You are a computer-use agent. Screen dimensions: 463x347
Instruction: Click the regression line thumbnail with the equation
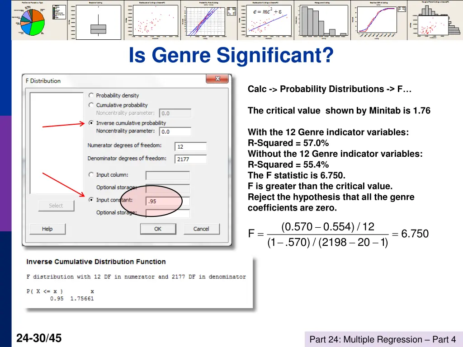266,20
